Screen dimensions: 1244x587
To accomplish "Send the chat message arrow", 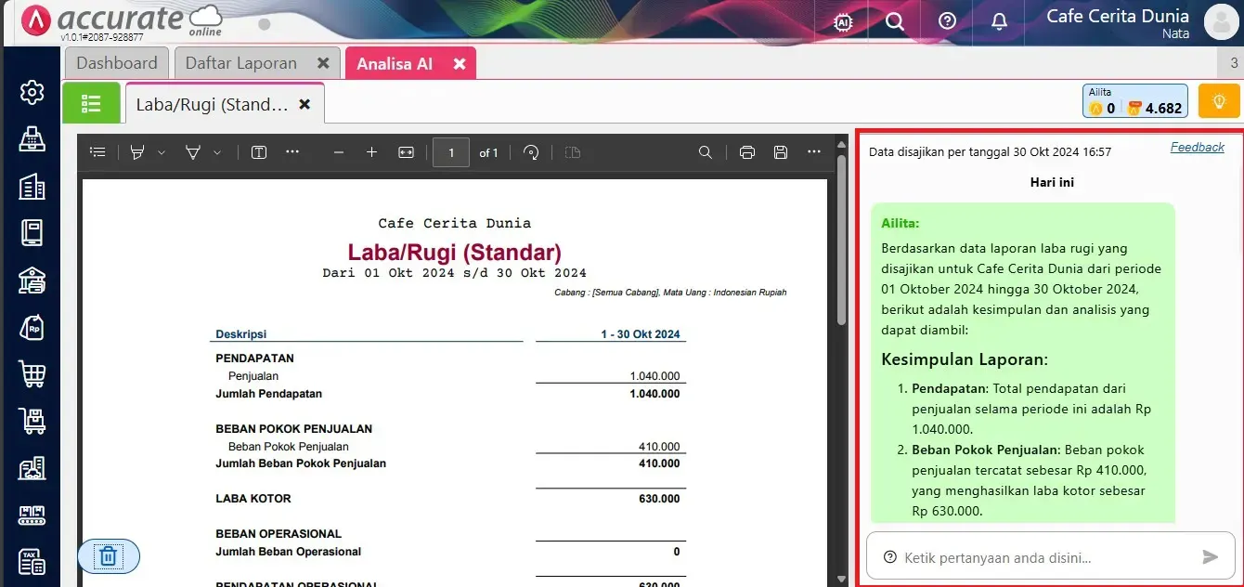I will click(x=1210, y=557).
